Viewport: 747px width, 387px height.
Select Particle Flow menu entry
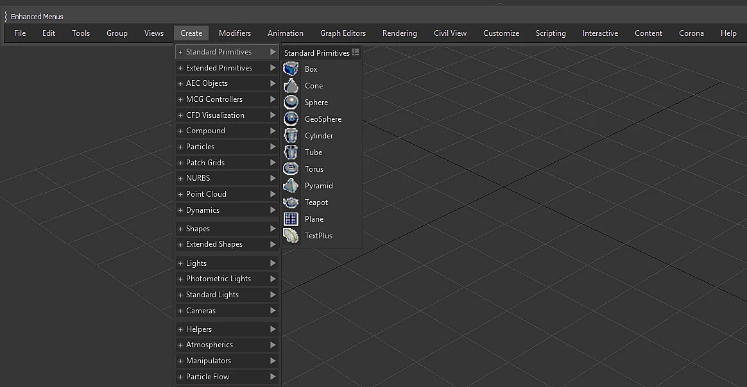[227, 377]
